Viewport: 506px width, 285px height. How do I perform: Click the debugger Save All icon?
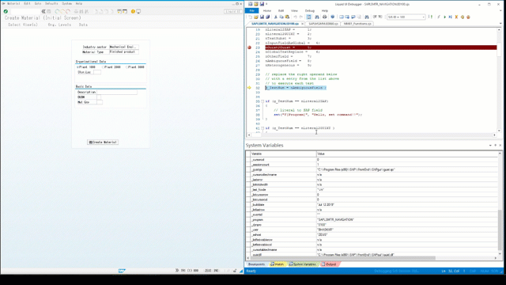[x=267, y=17]
